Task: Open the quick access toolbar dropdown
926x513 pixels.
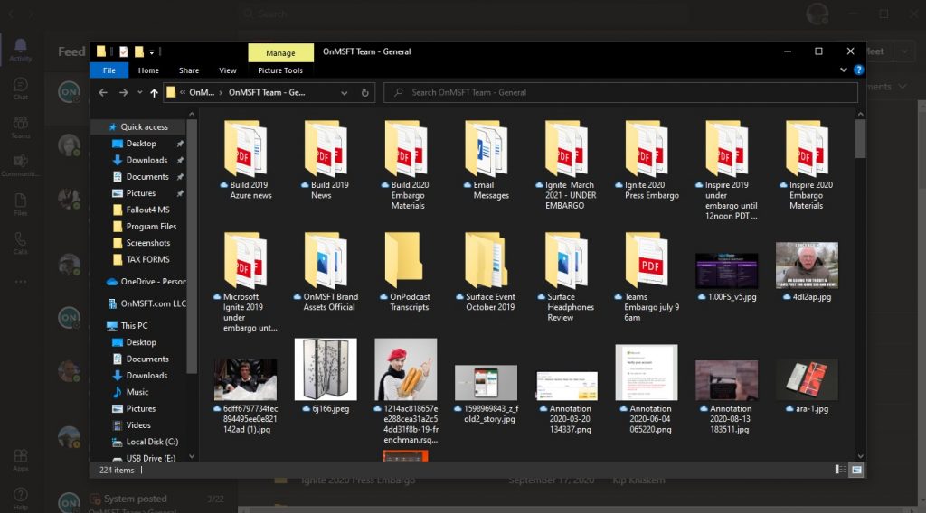Action: [x=152, y=51]
